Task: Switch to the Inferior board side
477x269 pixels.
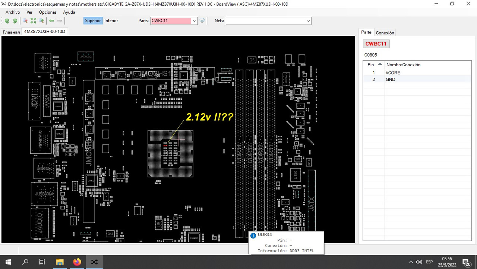Action: pyautogui.click(x=111, y=21)
